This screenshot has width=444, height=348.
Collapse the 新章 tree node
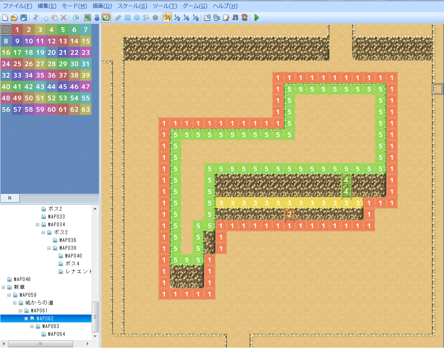[x=3, y=287]
